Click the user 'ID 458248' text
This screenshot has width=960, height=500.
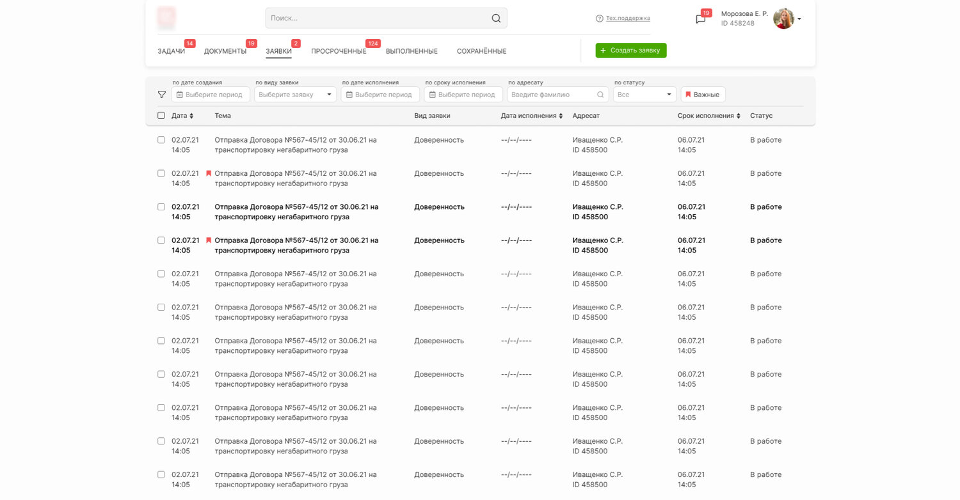tap(738, 23)
